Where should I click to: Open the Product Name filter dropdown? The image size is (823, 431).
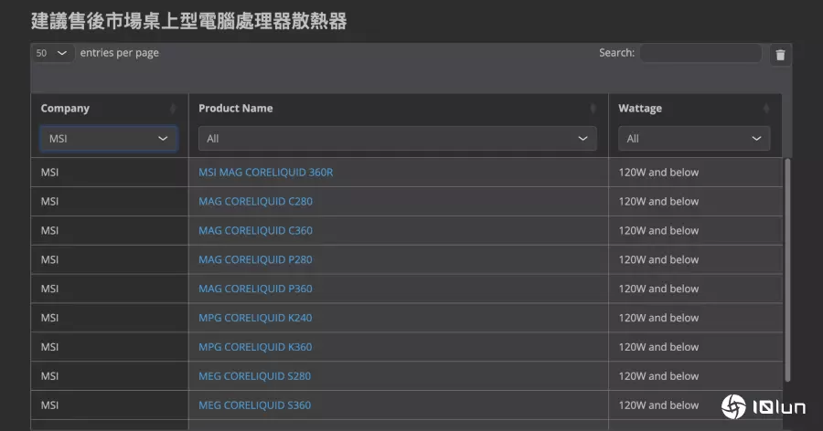(397, 139)
